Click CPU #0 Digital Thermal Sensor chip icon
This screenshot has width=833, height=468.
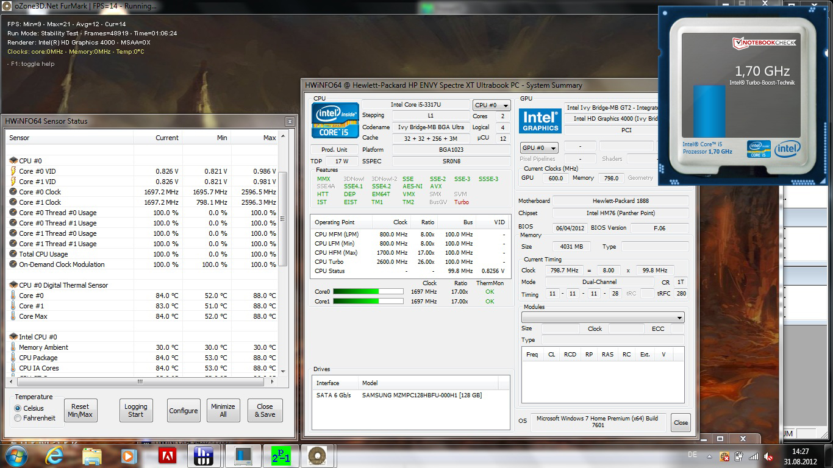tap(13, 285)
